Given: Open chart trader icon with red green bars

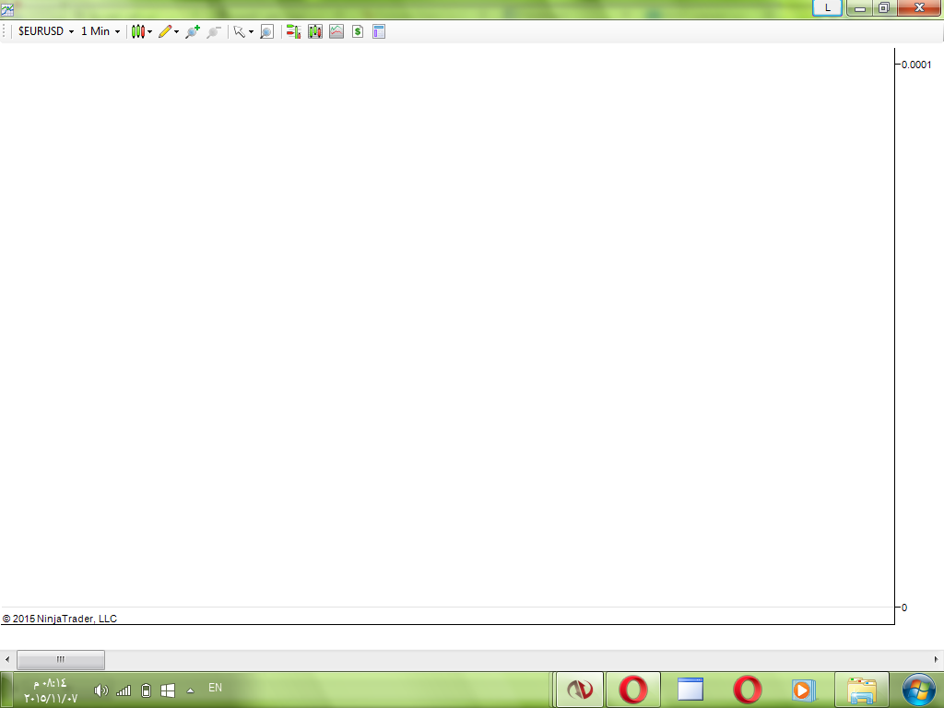Looking at the screenshot, I should [294, 31].
